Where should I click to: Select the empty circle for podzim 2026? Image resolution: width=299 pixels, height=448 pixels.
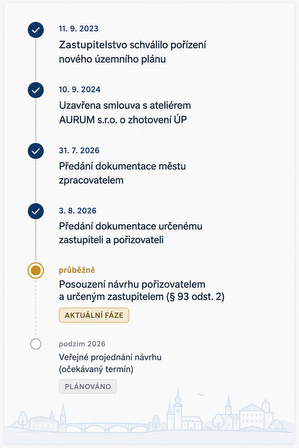pos(36,344)
